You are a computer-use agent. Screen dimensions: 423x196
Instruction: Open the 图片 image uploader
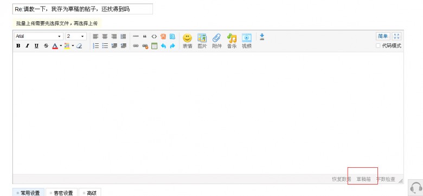pyautogui.click(x=202, y=41)
